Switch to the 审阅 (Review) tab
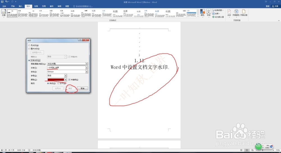The height and width of the screenshot is (153, 281). tap(59, 6)
